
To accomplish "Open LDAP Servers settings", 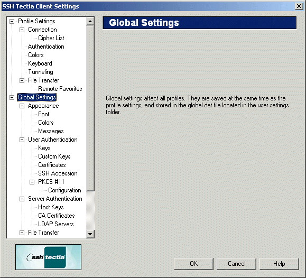I will 56,224.
